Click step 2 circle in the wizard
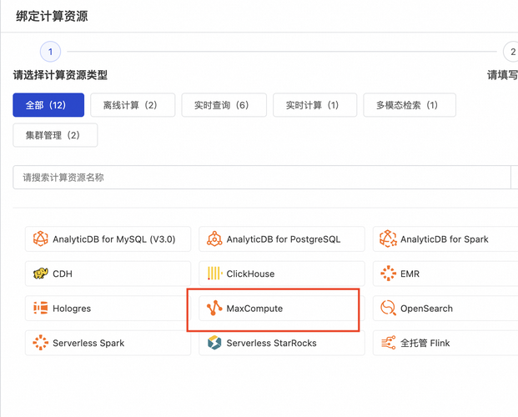 pyautogui.click(x=511, y=52)
